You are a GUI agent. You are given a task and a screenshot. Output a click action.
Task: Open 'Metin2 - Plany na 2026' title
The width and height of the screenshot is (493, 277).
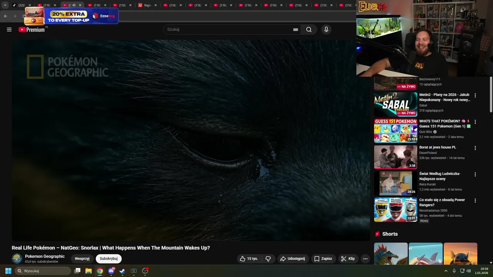[x=444, y=97]
